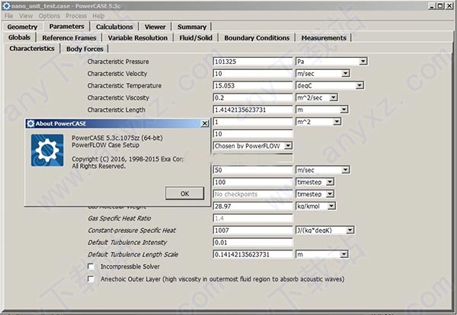Viewport: 457px width, 315px height.
Task: Click the Characteristic Velocity value field
Action: tap(253, 73)
